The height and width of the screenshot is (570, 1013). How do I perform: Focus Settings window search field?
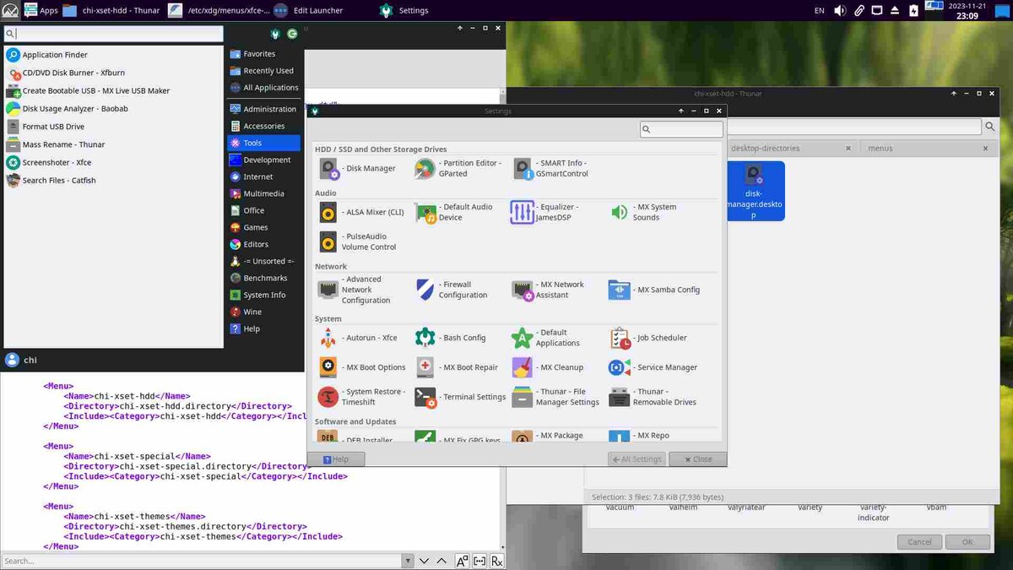[x=681, y=129]
